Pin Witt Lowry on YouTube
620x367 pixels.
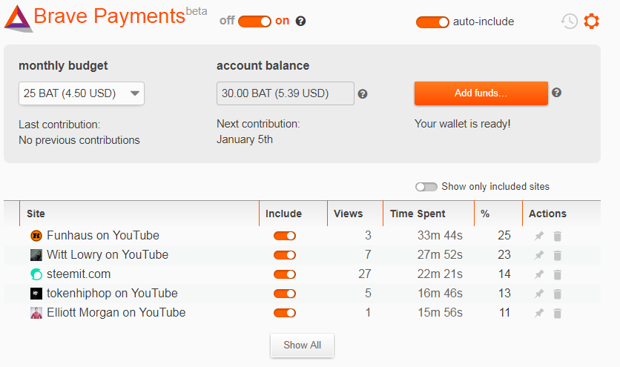[x=539, y=255]
